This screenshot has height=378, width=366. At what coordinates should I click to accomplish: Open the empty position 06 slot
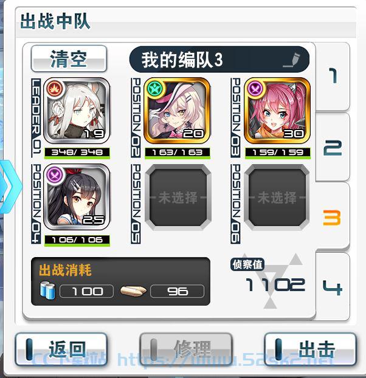277,197
